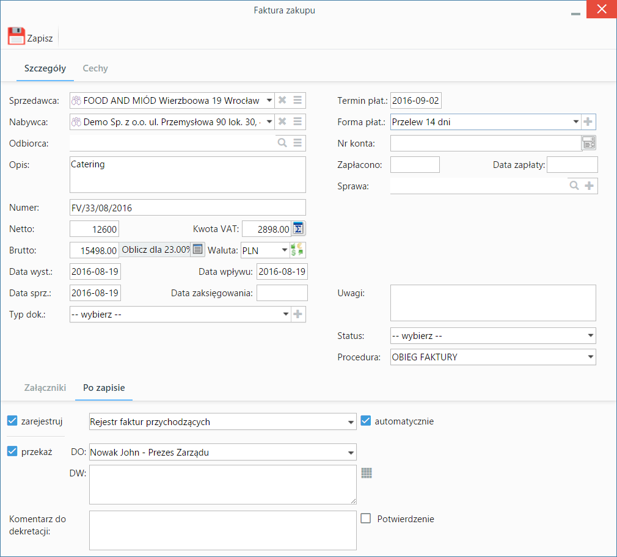The height and width of the screenshot is (557, 617).
Task: Open the Odbiorca list menu icon
Action: [x=298, y=143]
